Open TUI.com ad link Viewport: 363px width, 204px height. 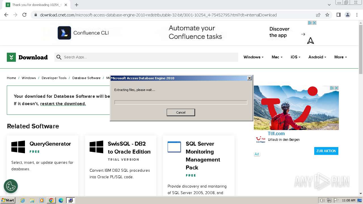pyautogui.click(x=276, y=133)
